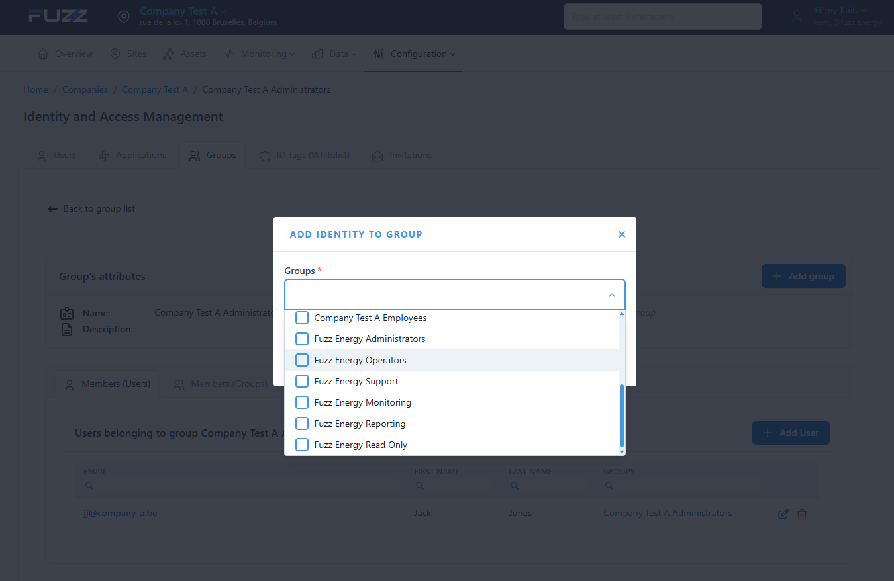Click the Invitations envelope icon
Screen dimensions: 894x581
[377, 156]
